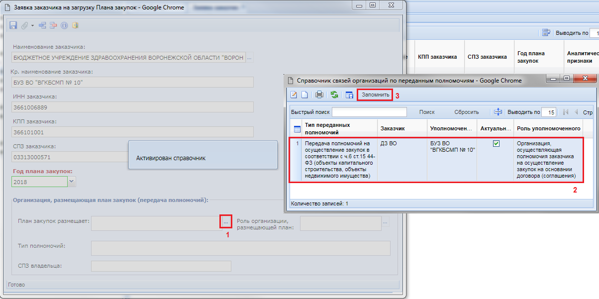Open the blue information icon
The image size is (599, 299).
pyautogui.click(x=64, y=25)
